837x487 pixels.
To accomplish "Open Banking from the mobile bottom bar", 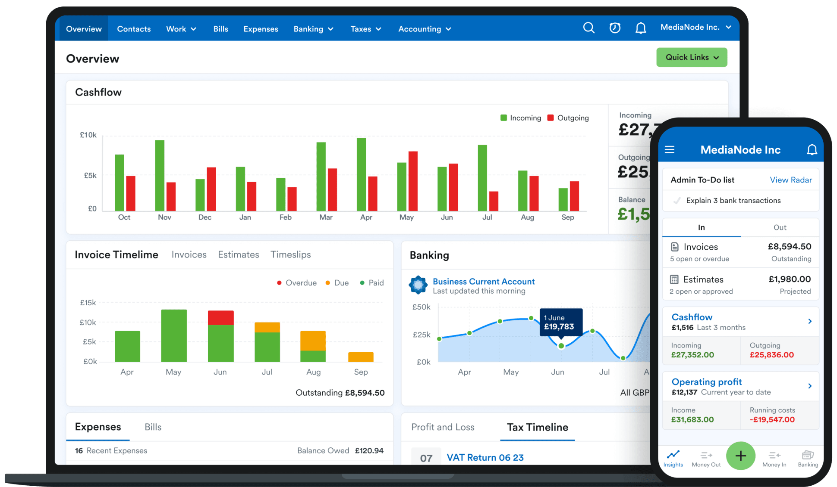I will pos(807,458).
